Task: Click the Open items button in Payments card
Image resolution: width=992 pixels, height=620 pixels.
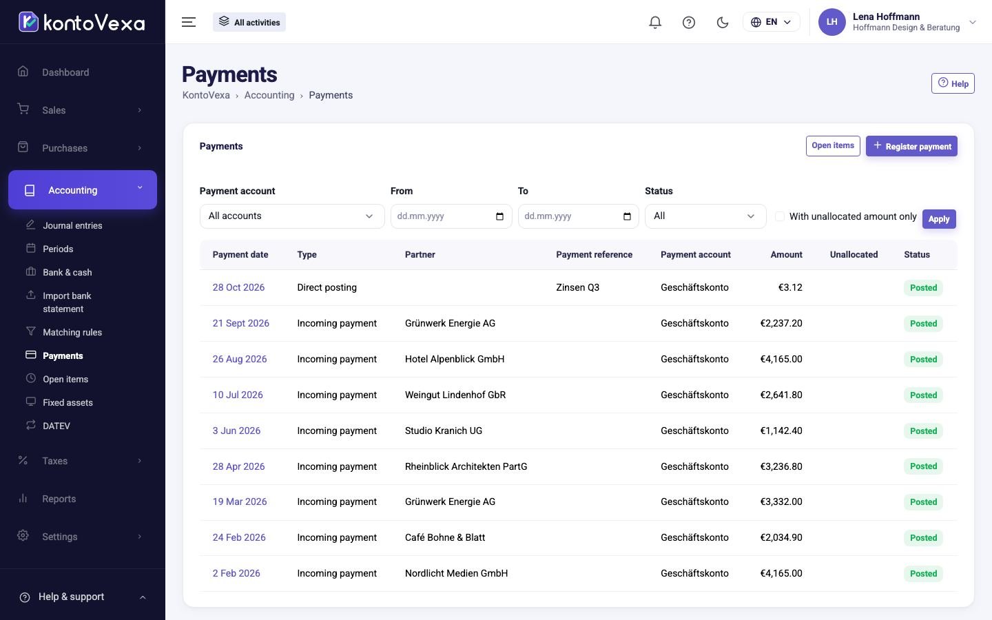Action: [x=833, y=146]
